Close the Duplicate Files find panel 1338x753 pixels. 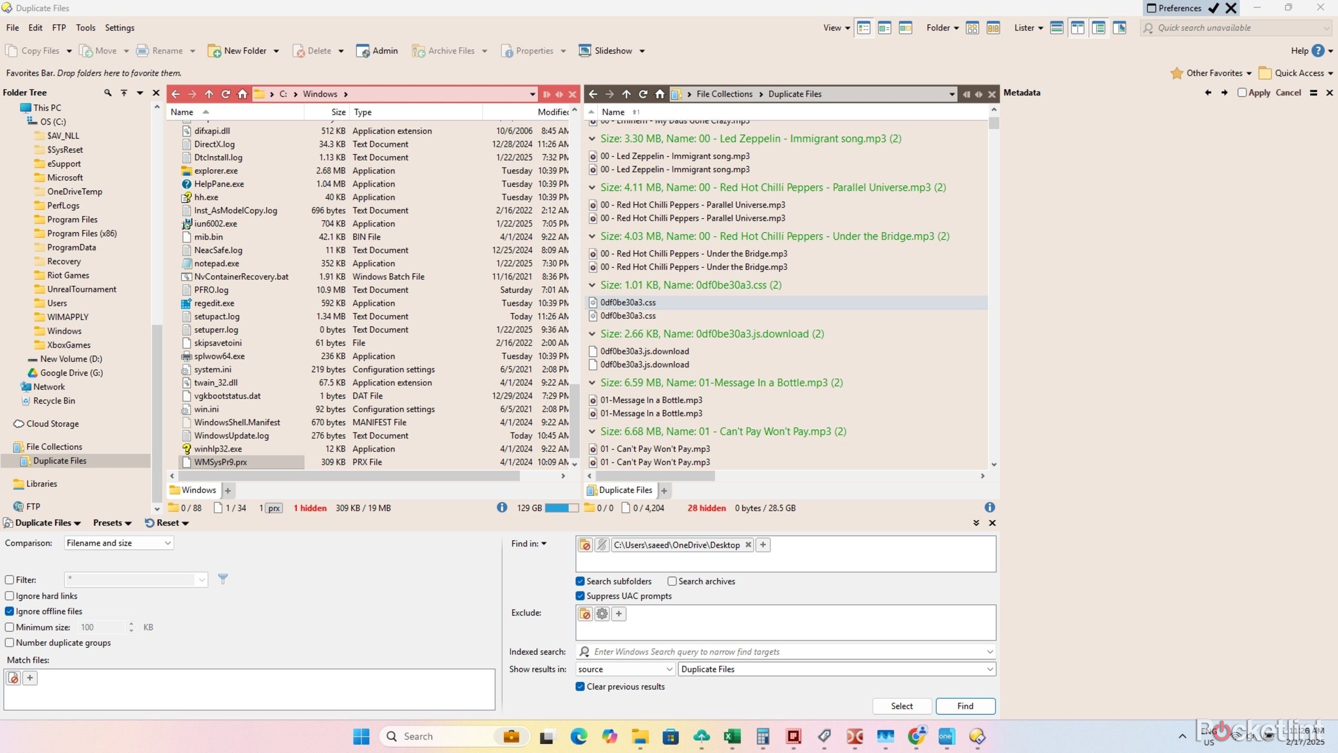pyautogui.click(x=993, y=523)
